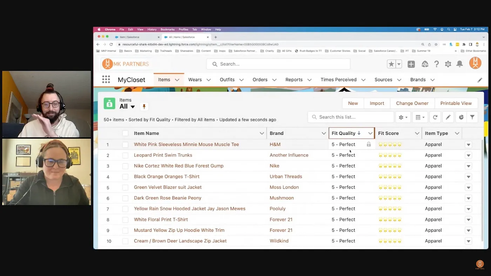
Task: Open the Outfits tab
Action: tap(227, 80)
